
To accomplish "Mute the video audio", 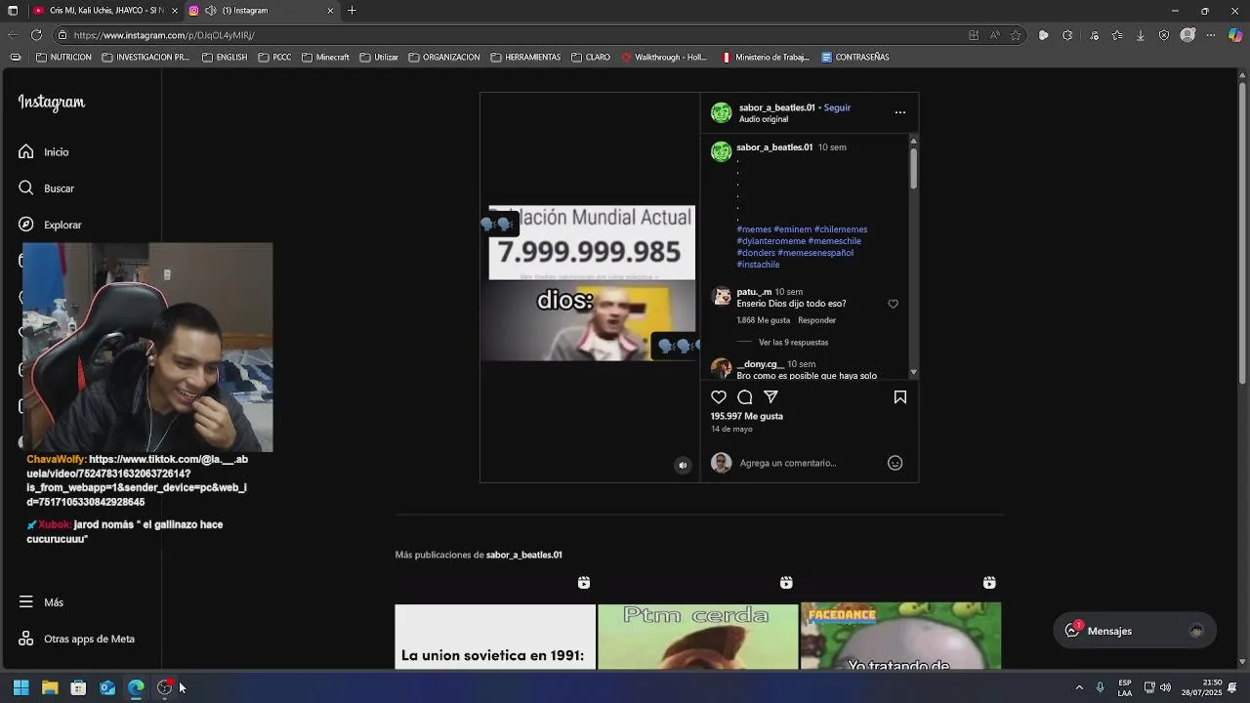I will pos(683,466).
